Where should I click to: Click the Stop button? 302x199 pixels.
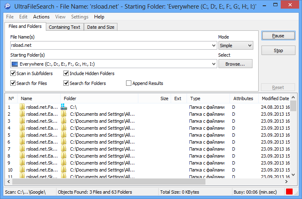(x=278, y=50)
